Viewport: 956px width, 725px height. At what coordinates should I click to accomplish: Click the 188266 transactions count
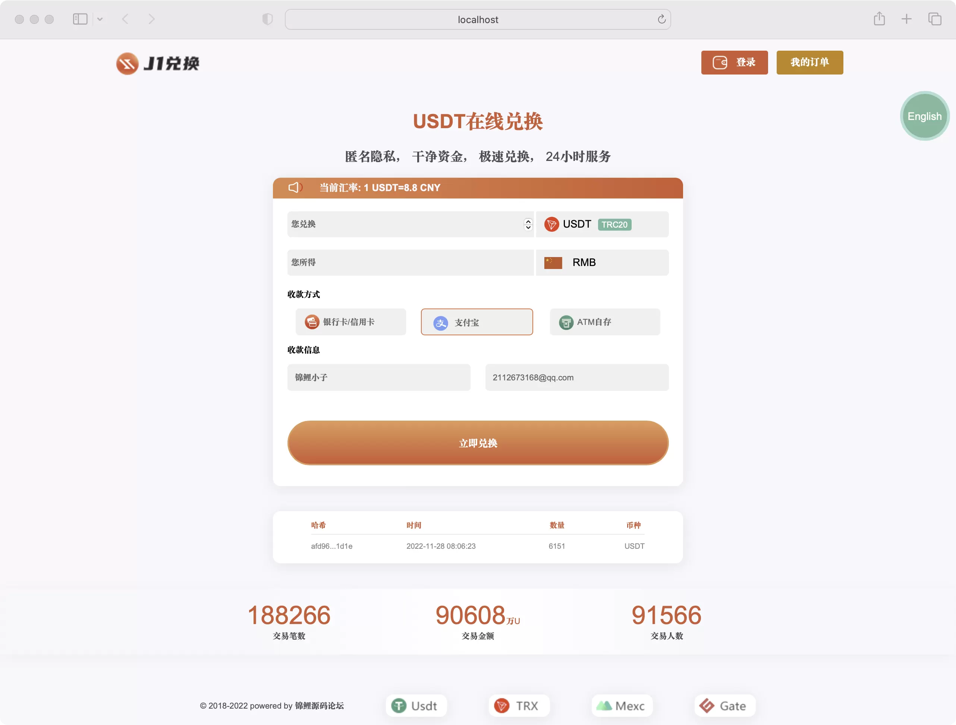tap(289, 615)
